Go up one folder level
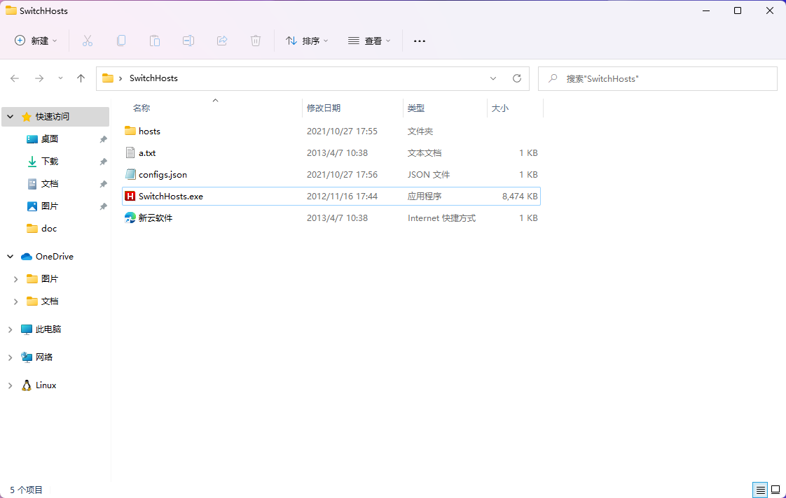Viewport: 786px width, 498px height. (x=81, y=78)
